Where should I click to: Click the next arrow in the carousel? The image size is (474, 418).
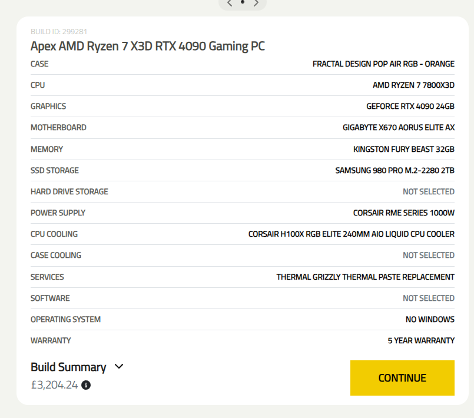point(256,3)
